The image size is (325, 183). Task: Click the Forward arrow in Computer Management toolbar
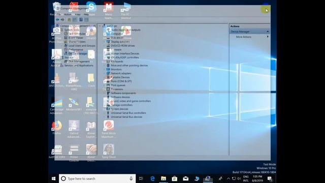coord(62,19)
